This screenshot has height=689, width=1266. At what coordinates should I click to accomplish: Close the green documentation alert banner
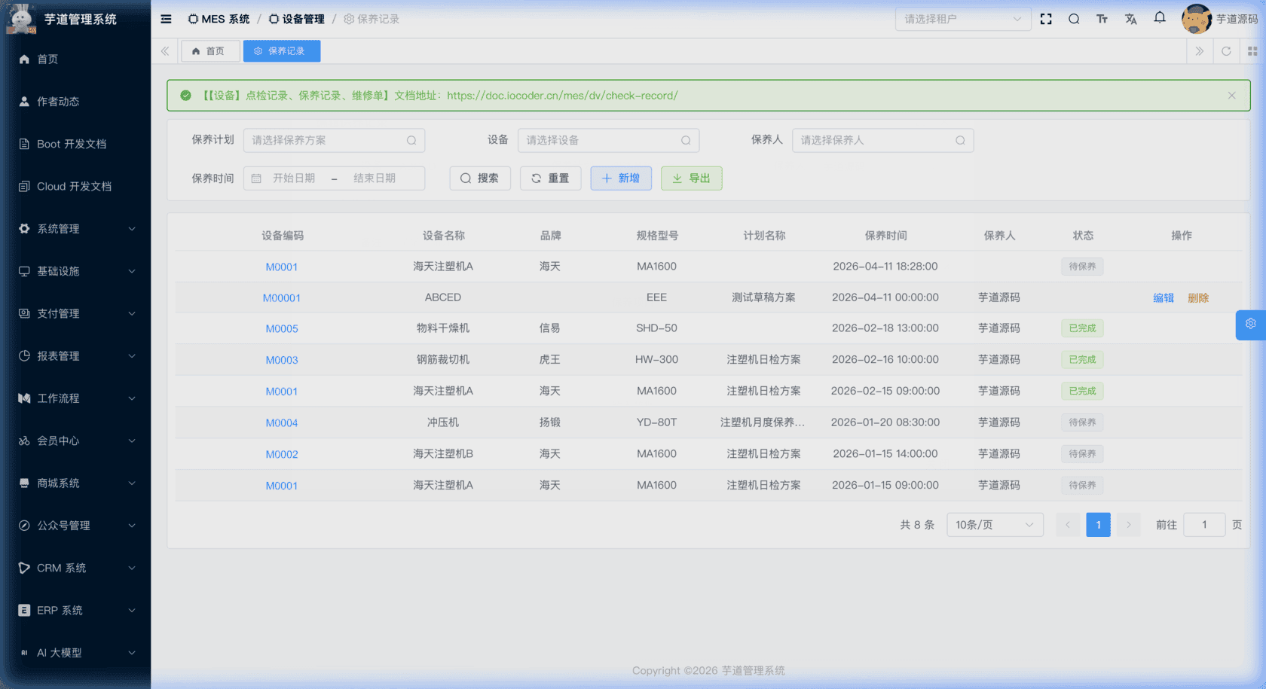pos(1231,96)
